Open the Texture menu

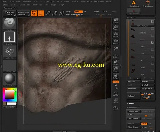point(22,5)
